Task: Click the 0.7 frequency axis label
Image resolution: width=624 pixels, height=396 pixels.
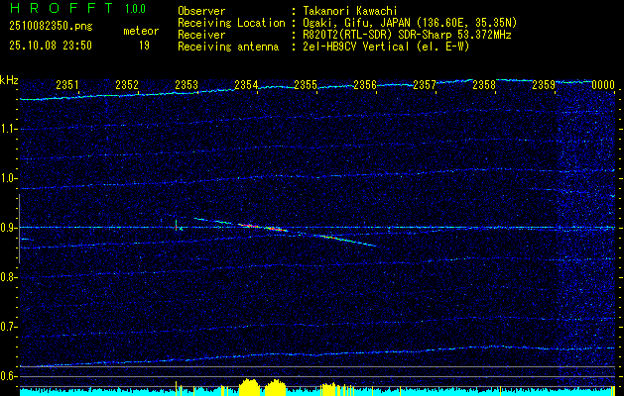Action: pyautogui.click(x=9, y=327)
